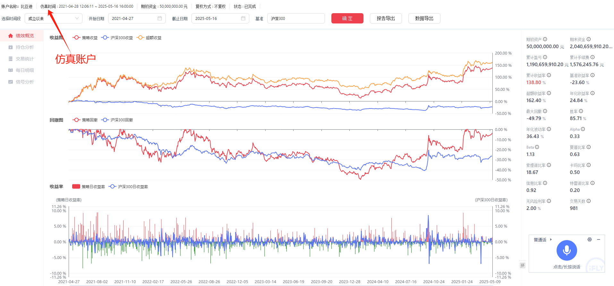Open the 选择时间段 dropdown showing 成立以来
614x286 pixels.
click(53, 19)
